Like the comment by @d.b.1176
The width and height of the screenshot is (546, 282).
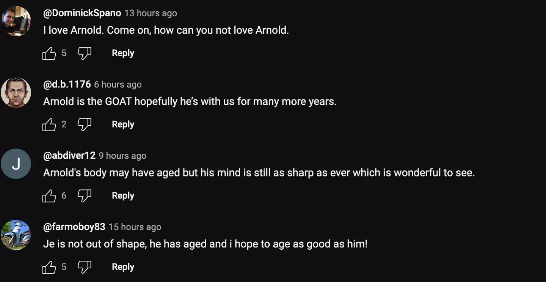(49, 124)
